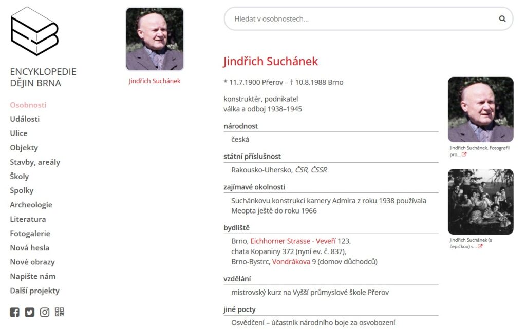
Task: Click the Encyklopedie dějin Brna logo
Action: pyautogui.click(x=34, y=31)
